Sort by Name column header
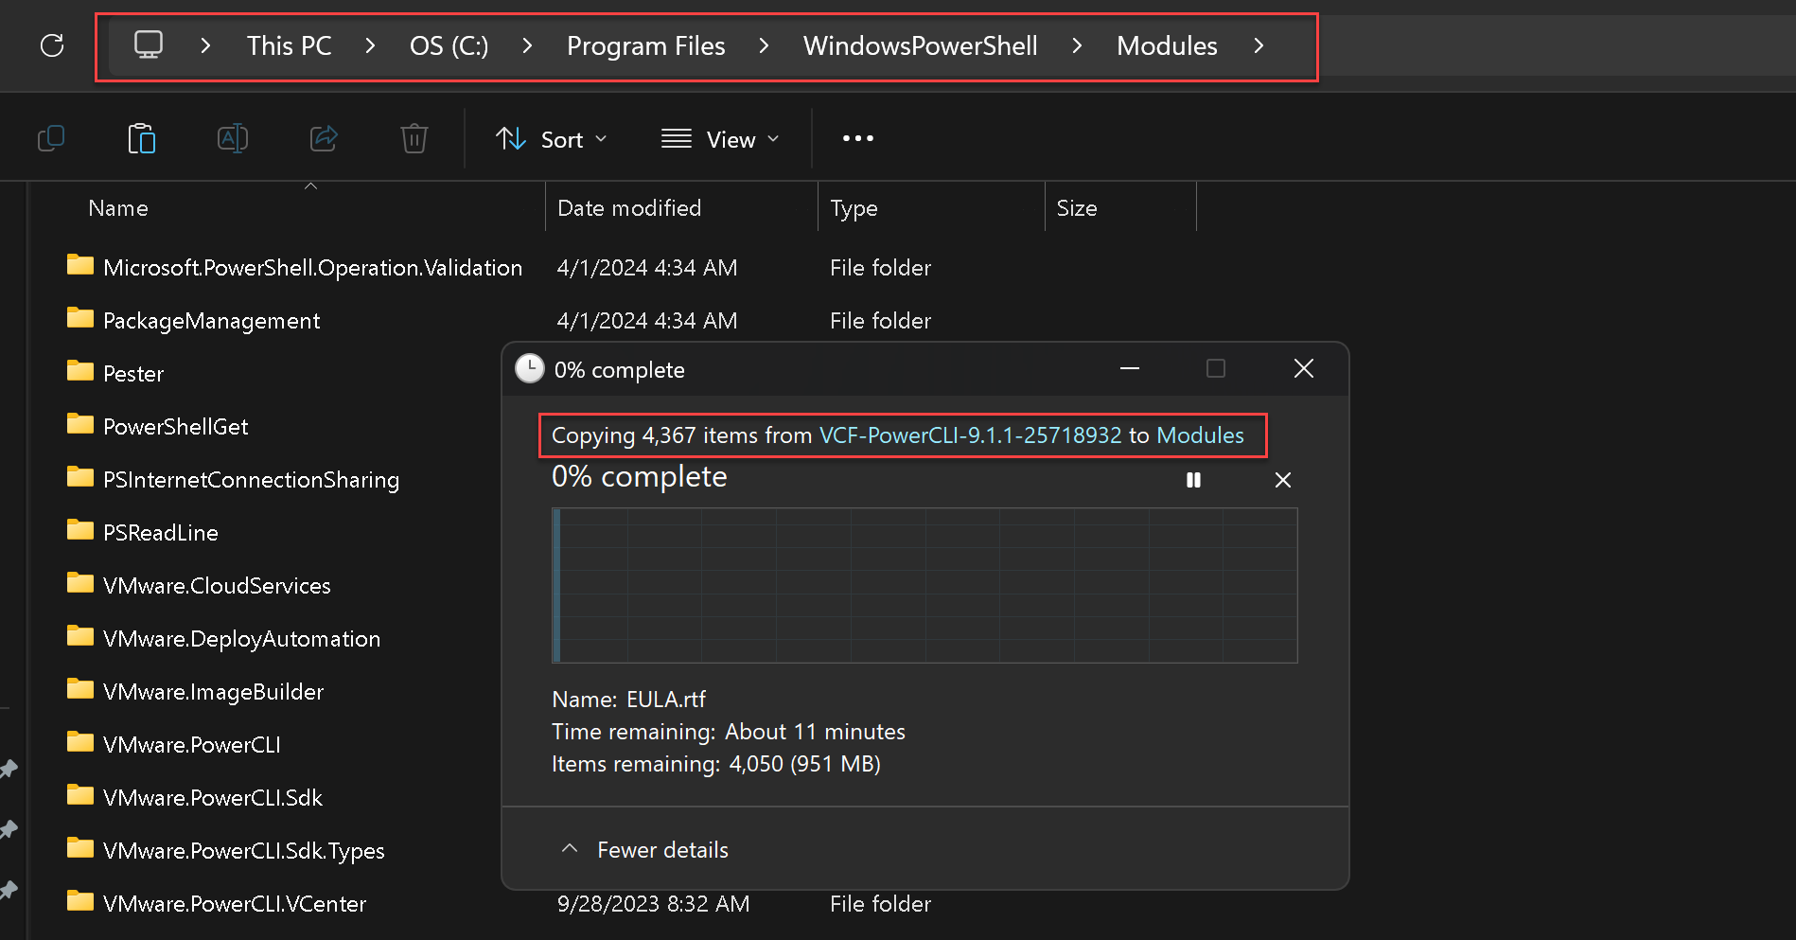This screenshot has height=940, width=1796. click(x=118, y=208)
